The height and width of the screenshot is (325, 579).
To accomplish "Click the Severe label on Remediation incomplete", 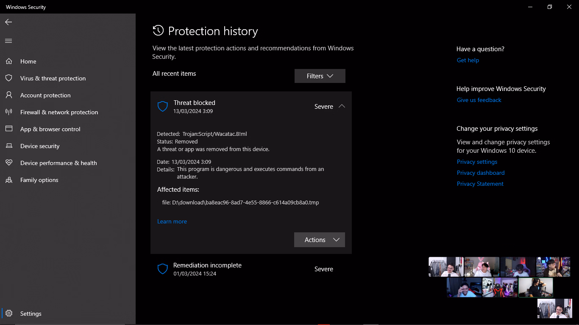I will point(324,269).
